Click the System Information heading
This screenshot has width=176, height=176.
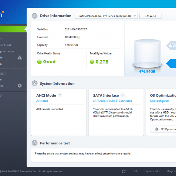click(x=57, y=84)
